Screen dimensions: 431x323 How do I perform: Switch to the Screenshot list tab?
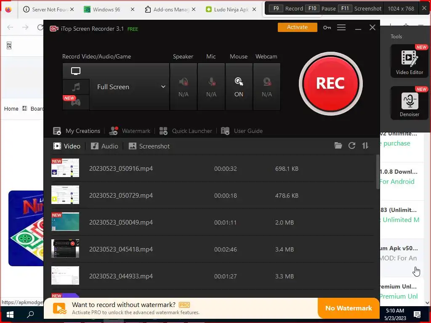(149, 146)
